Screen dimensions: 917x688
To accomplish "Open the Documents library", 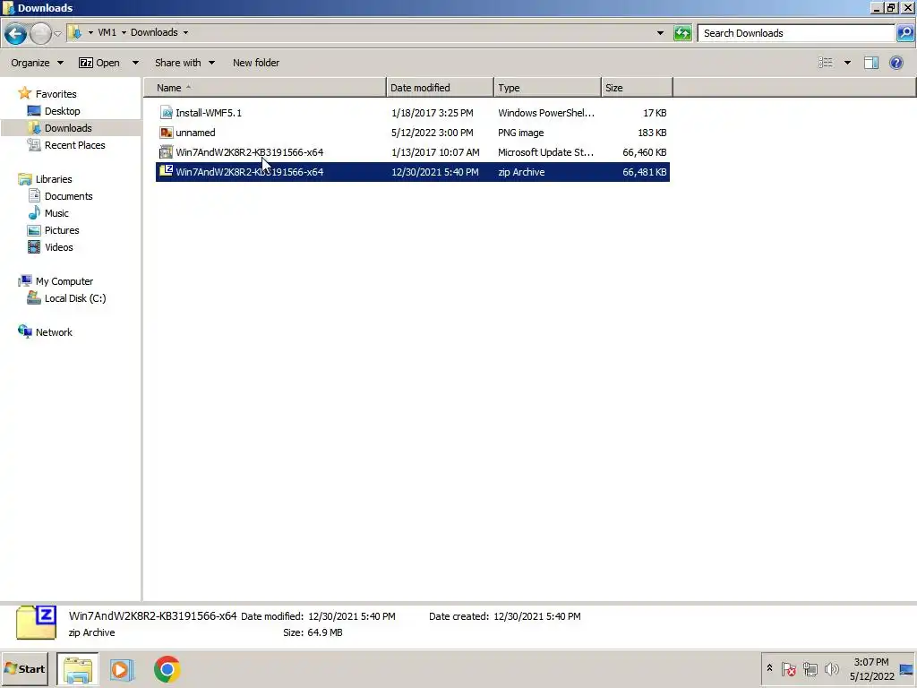I will pyautogui.click(x=68, y=196).
